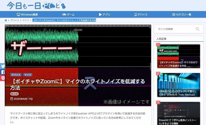
Task: Select the highlighted breadcrumb article title
Action: [x=64, y=20]
